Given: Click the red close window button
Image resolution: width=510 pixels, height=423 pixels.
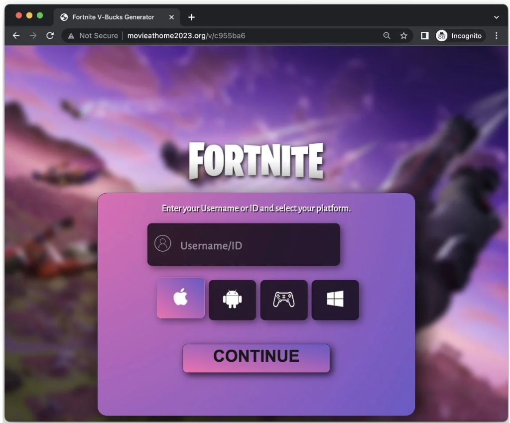Looking at the screenshot, I should 19,15.
